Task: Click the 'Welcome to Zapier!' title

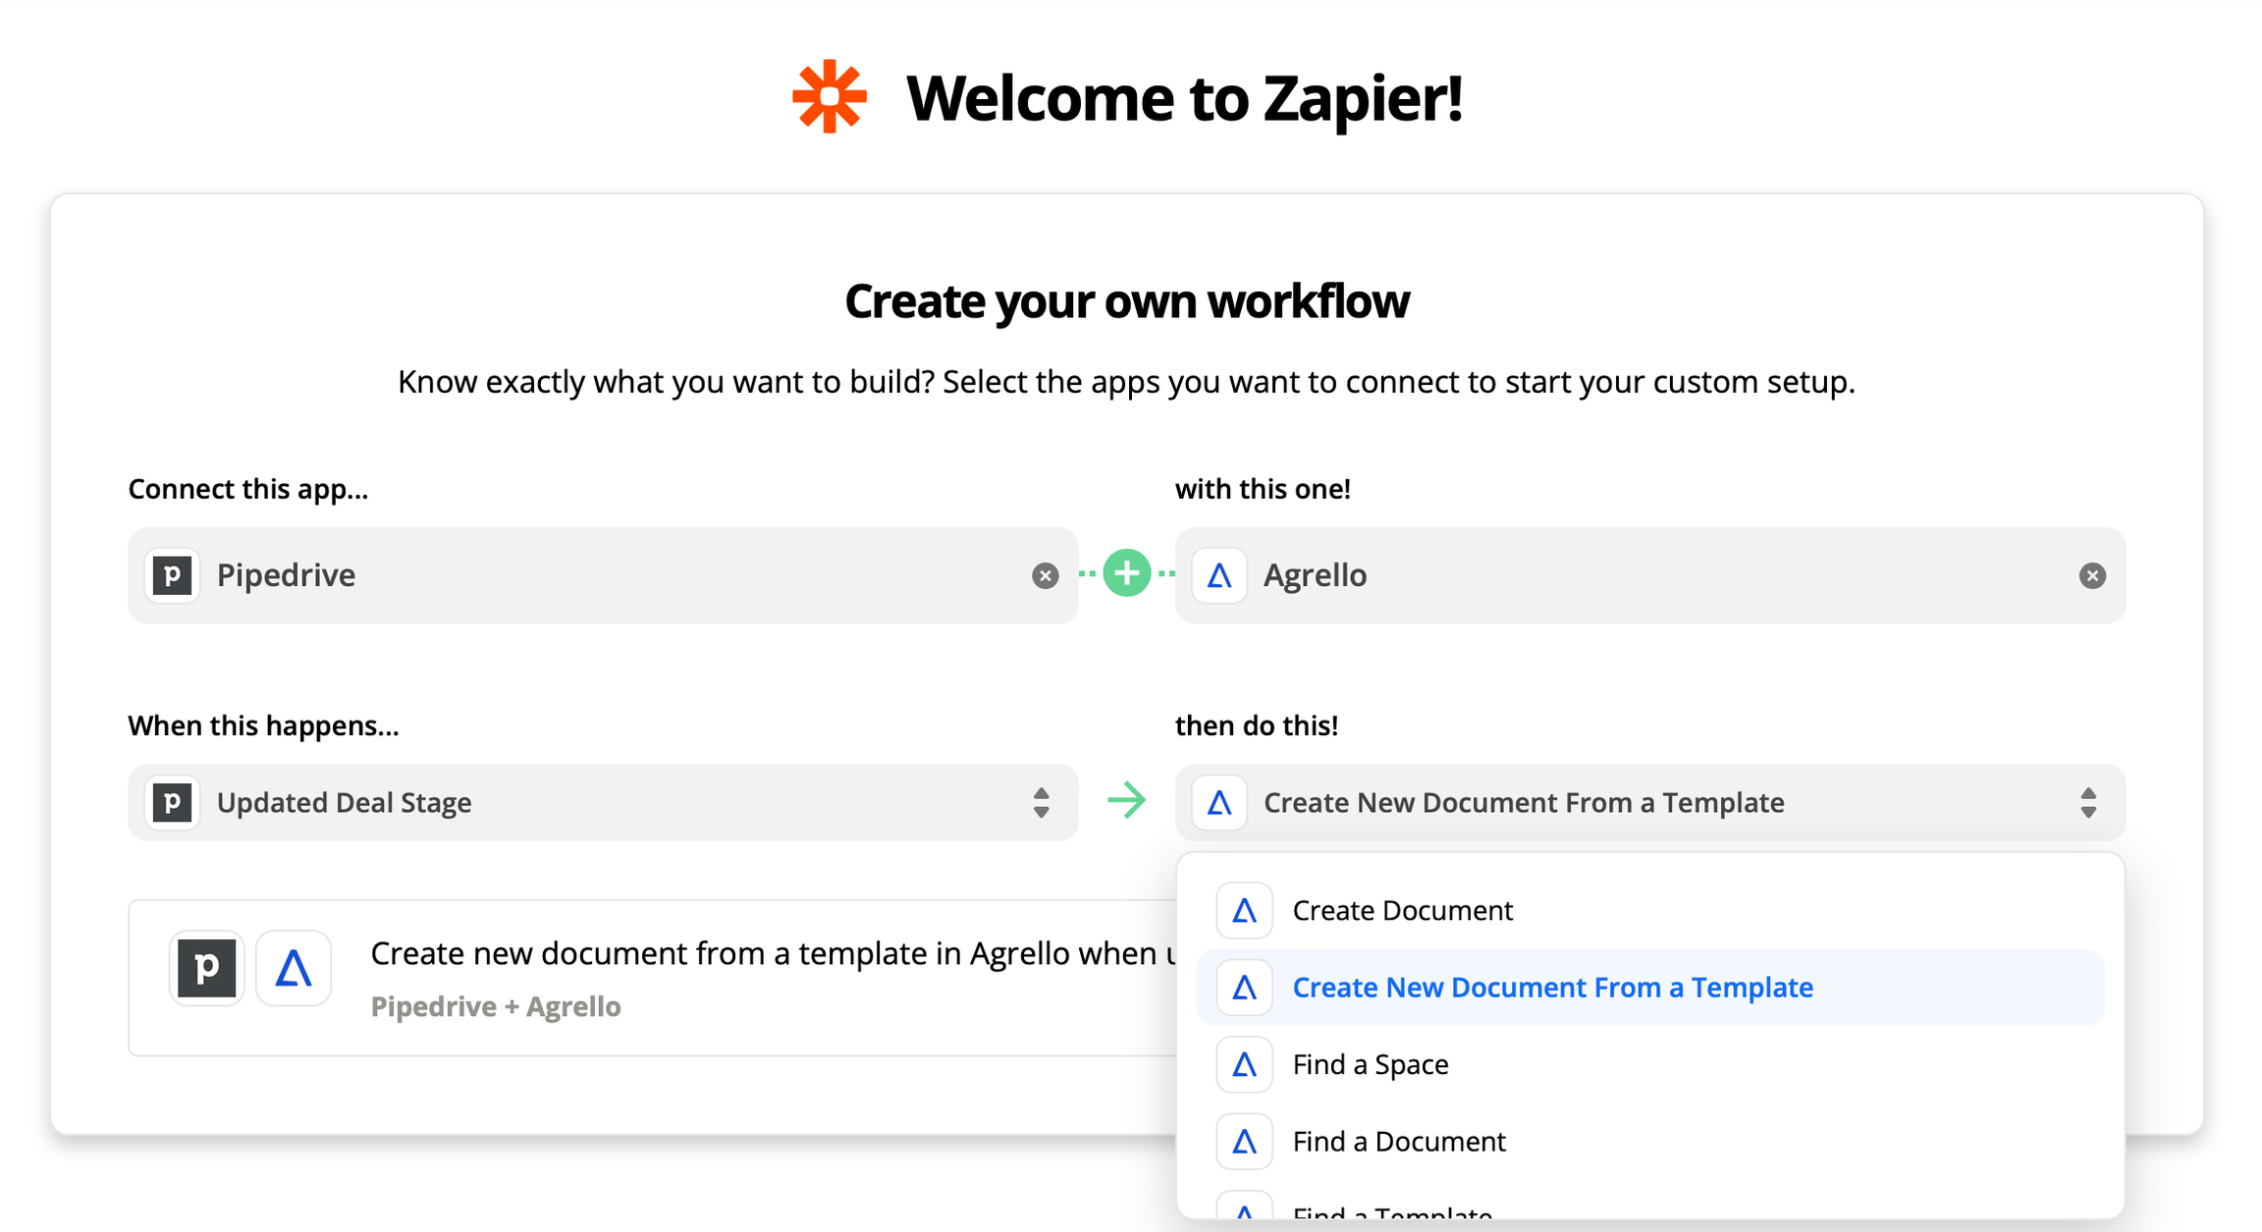Action: point(1184,98)
